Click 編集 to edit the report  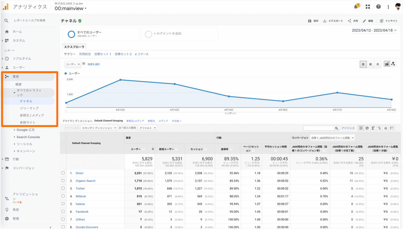pyautogui.click(x=368, y=21)
